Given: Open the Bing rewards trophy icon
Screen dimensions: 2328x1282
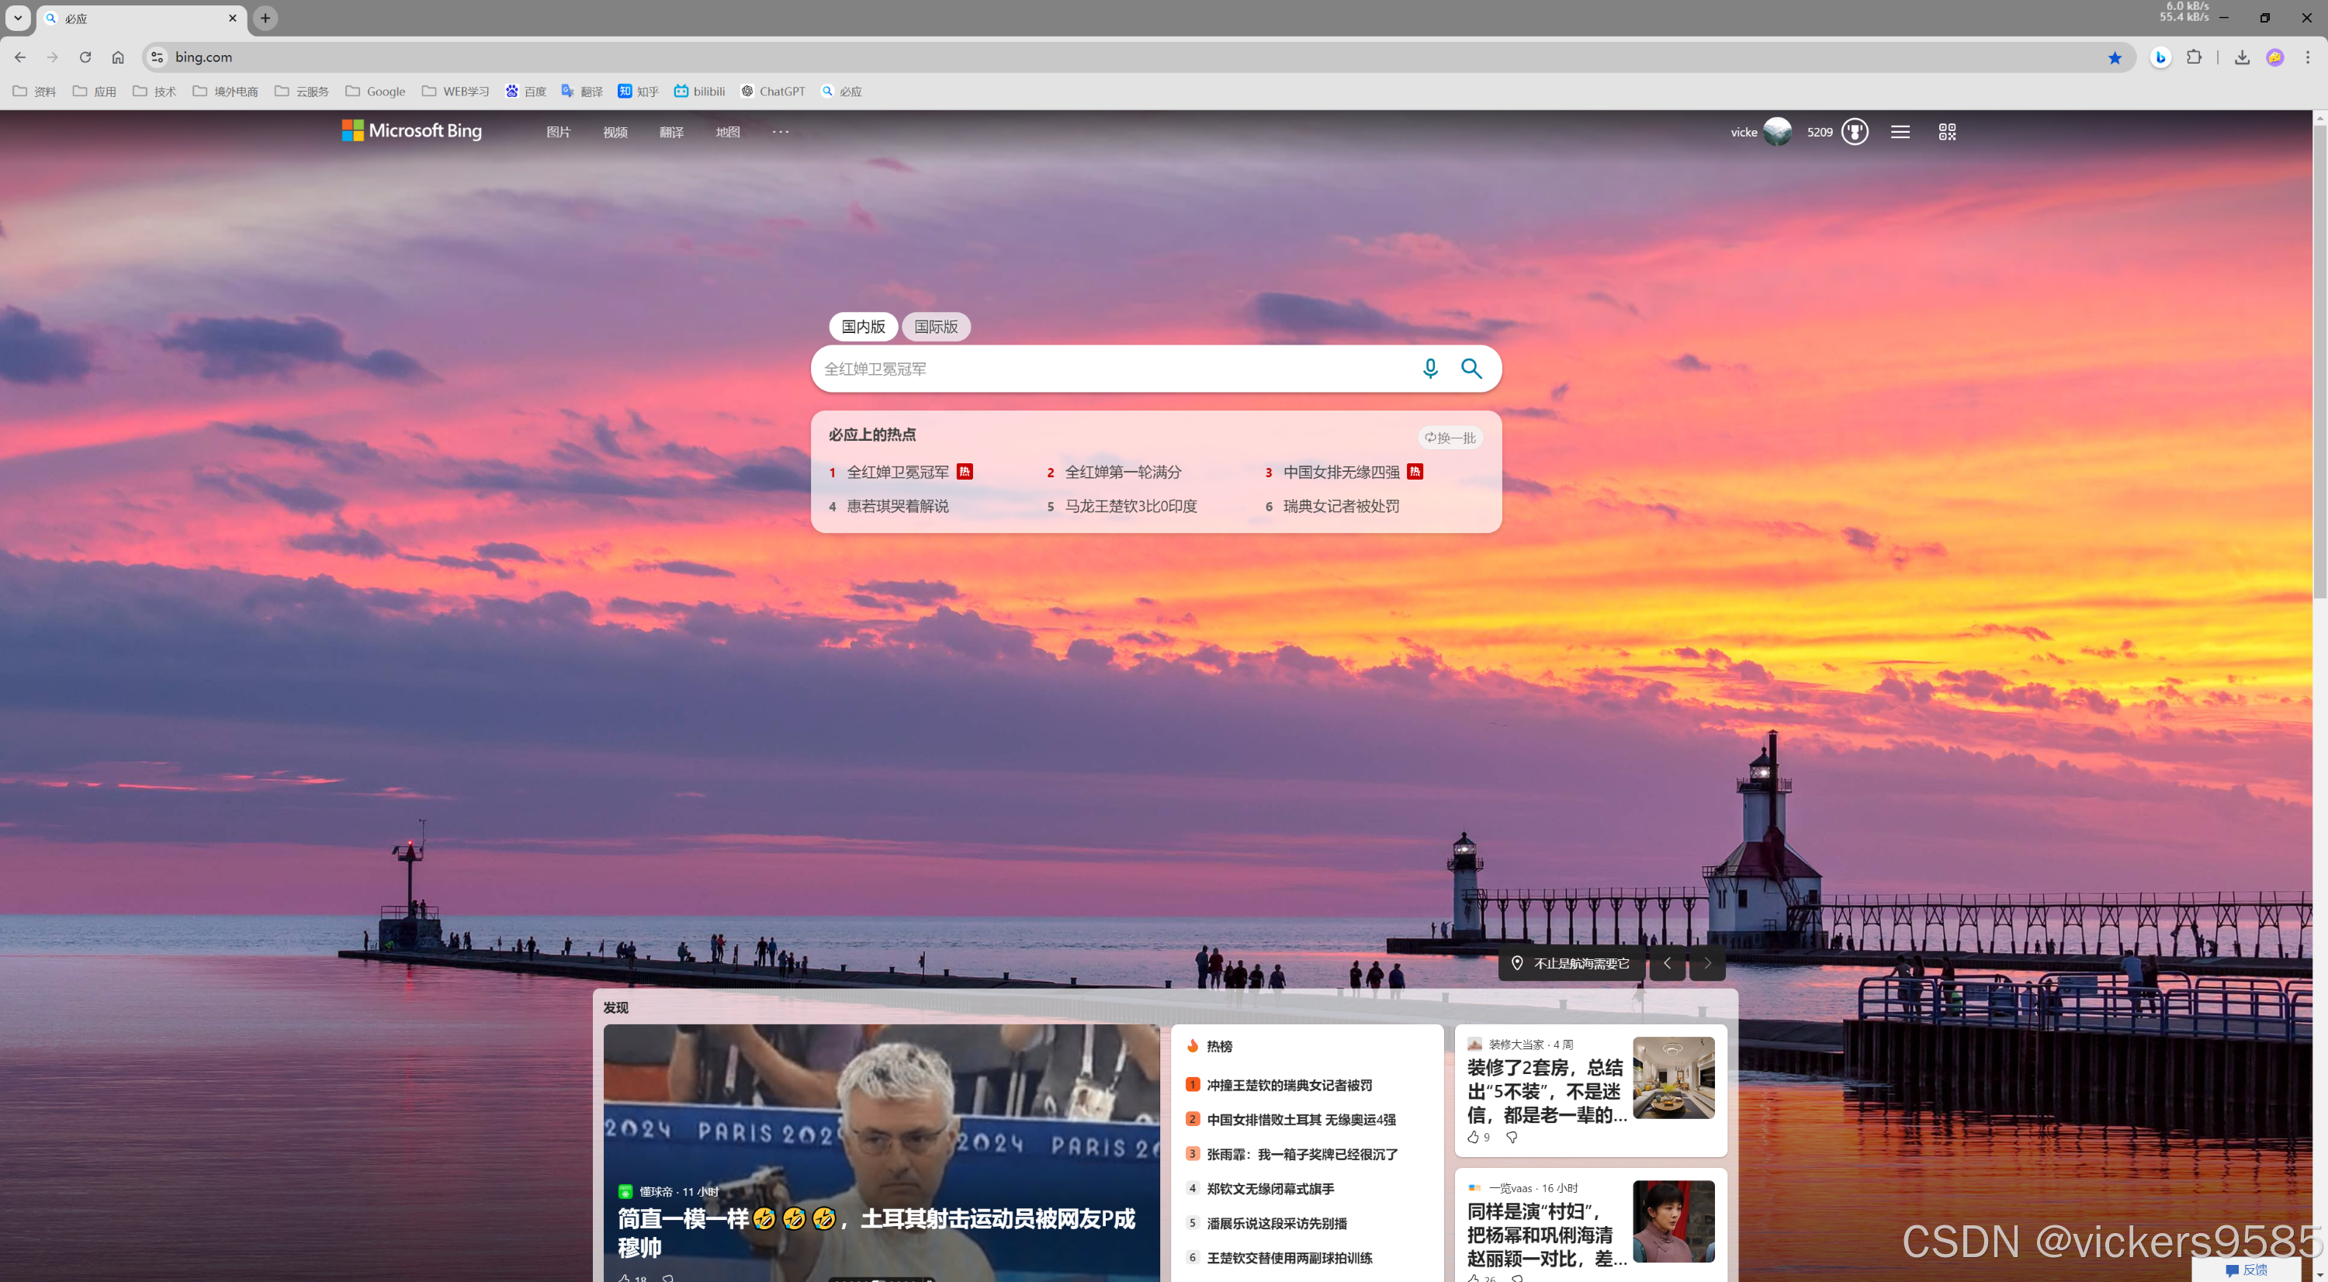Looking at the screenshot, I should pos(1855,132).
